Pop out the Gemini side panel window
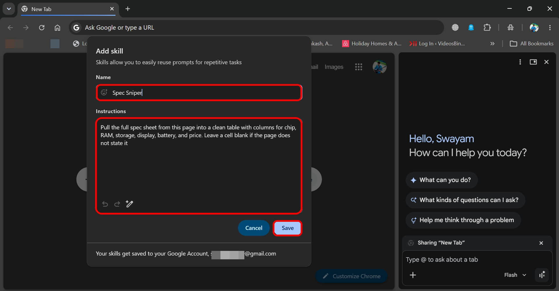The height and width of the screenshot is (291, 559). pyautogui.click(x=533, y=62)
